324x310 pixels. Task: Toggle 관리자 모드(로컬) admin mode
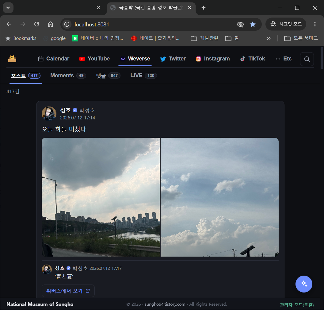pos(297,304)
